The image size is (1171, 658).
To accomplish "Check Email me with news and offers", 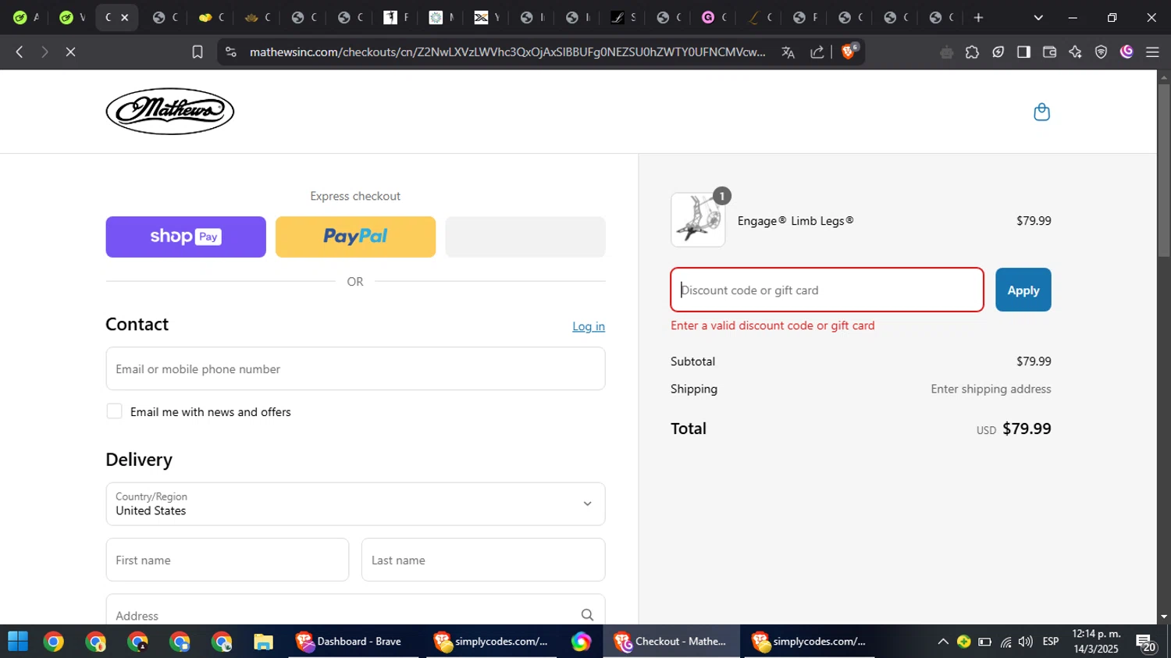I will (x=114, y=411).
